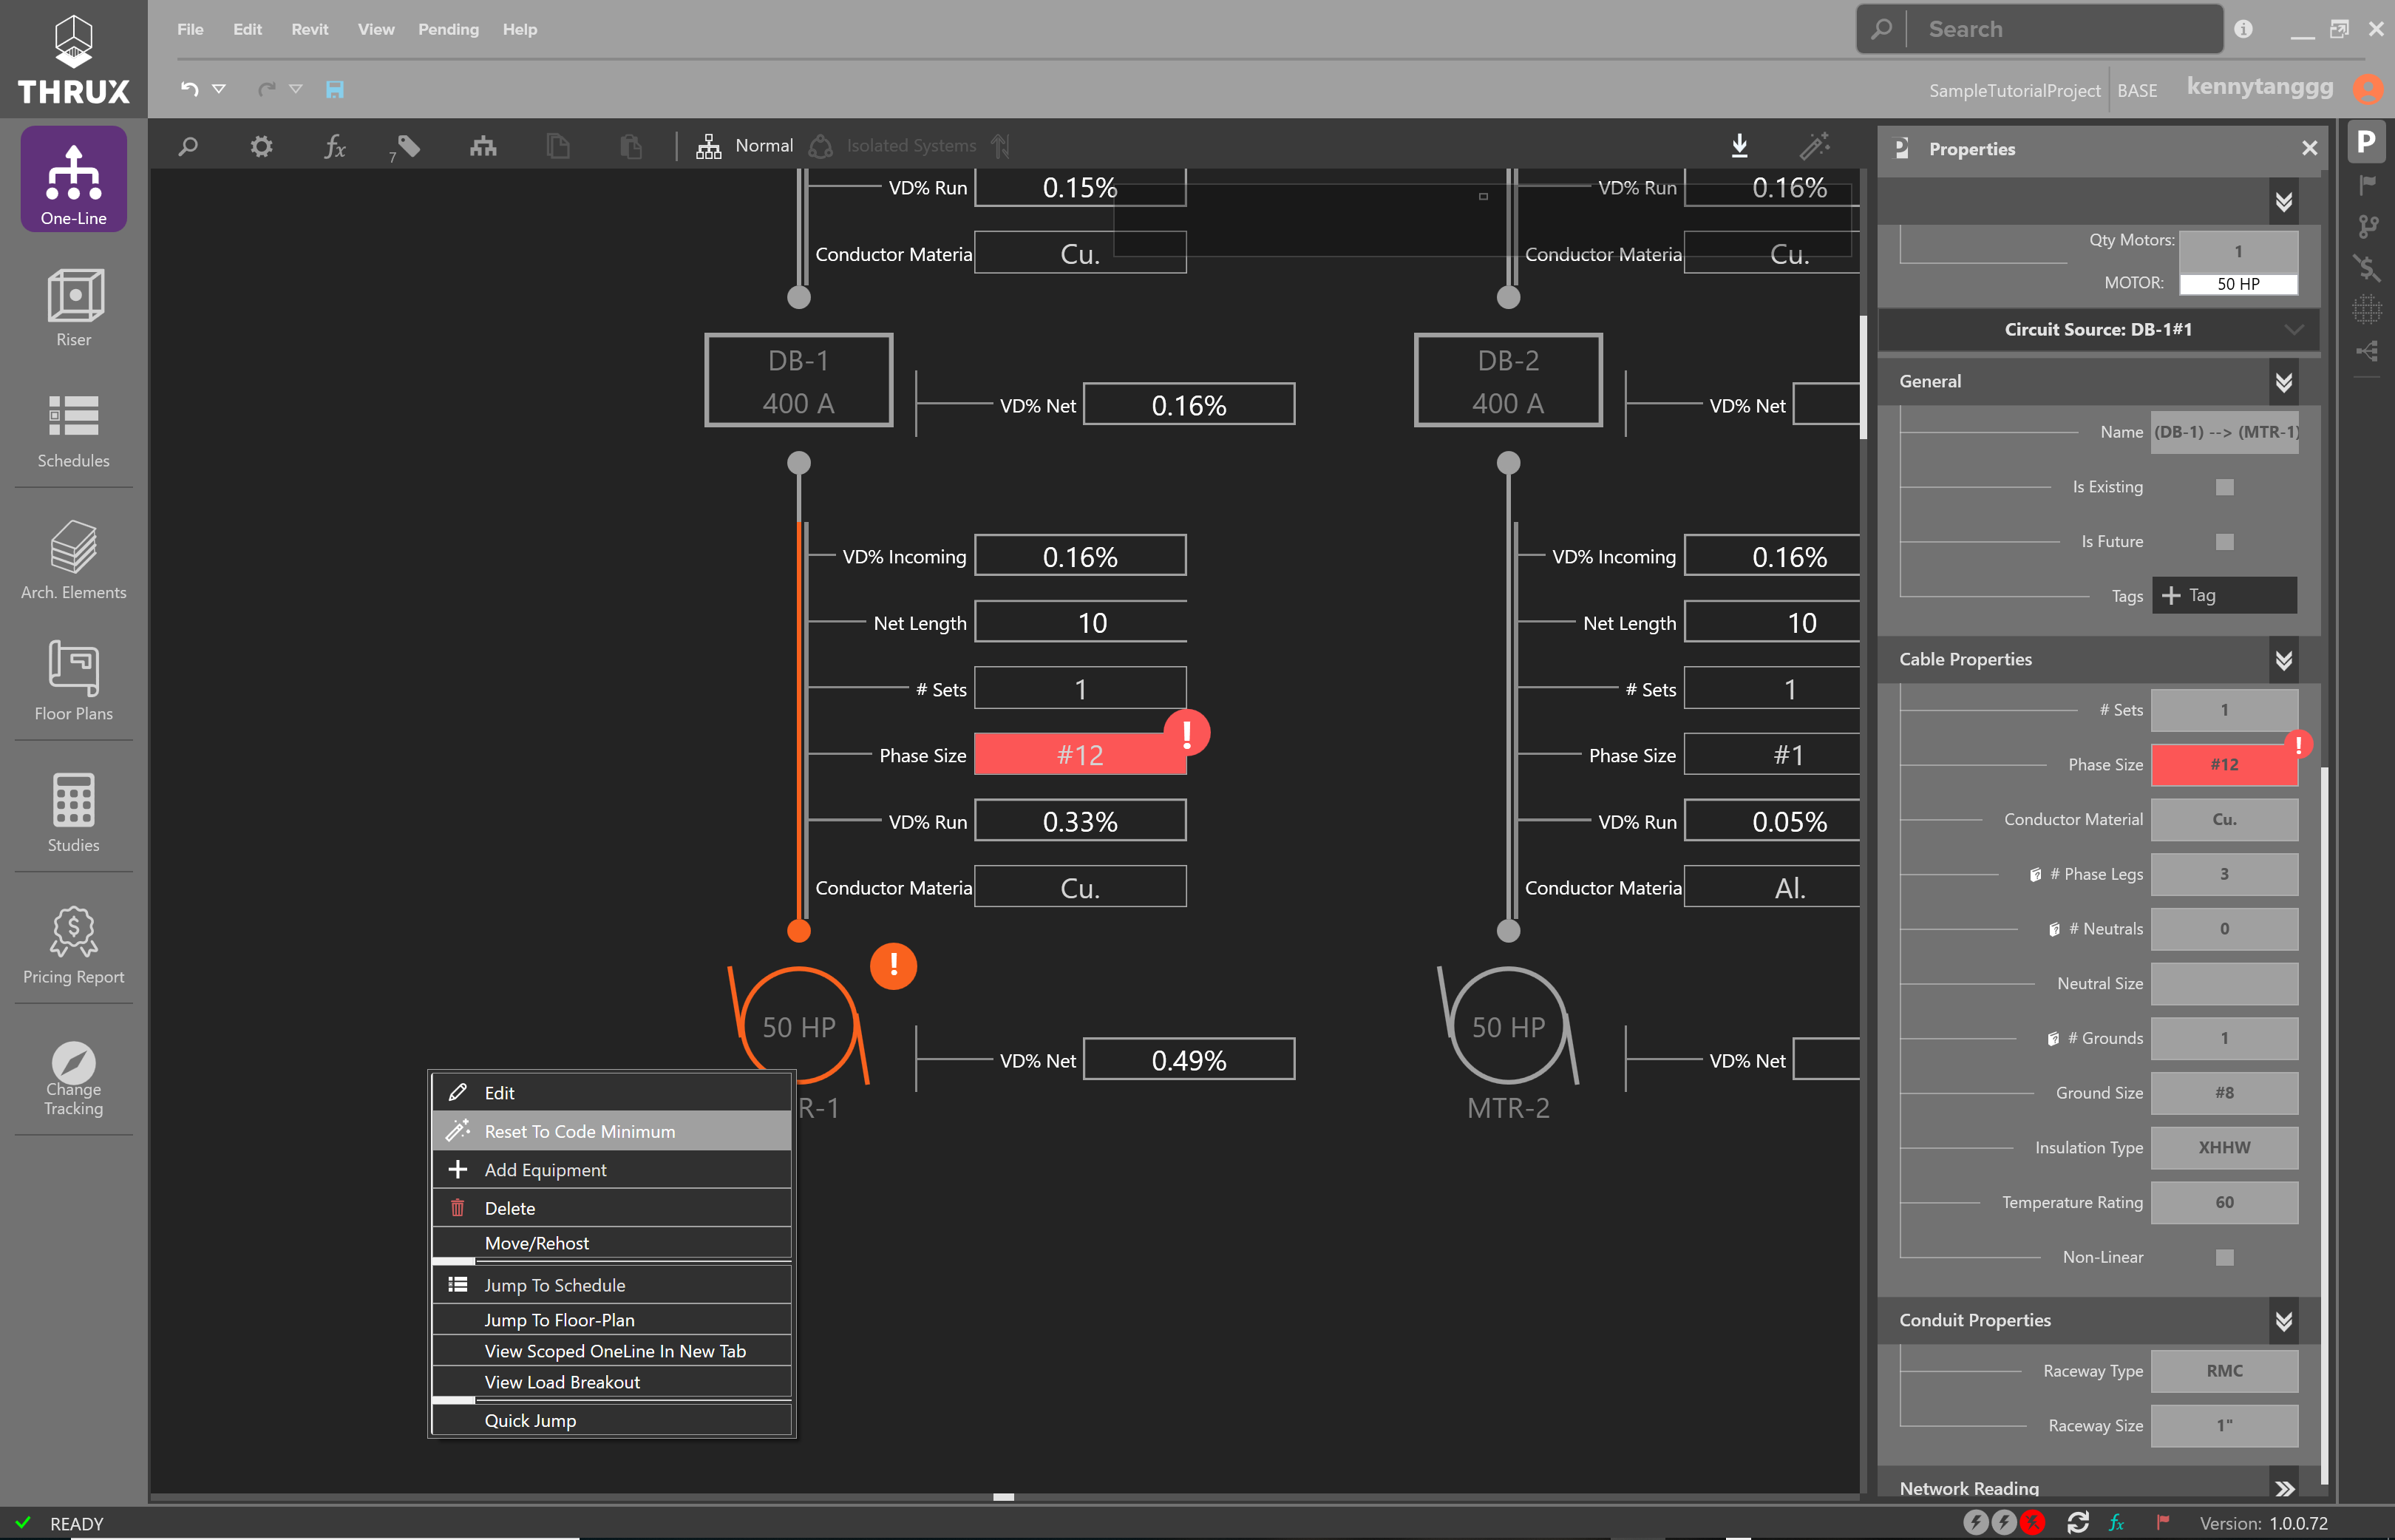
Task: Close the Properties panel
Action: (x=2309, y=148)
